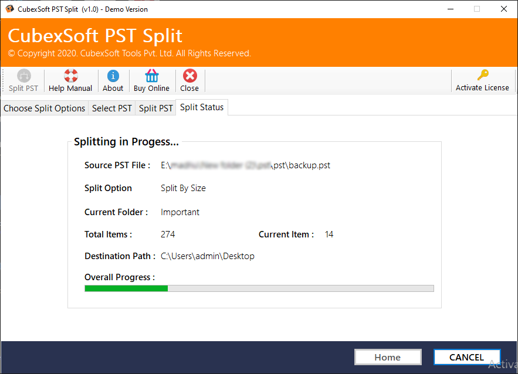Select the Split Status tab

pyautogui.click(x=202, y=107)
